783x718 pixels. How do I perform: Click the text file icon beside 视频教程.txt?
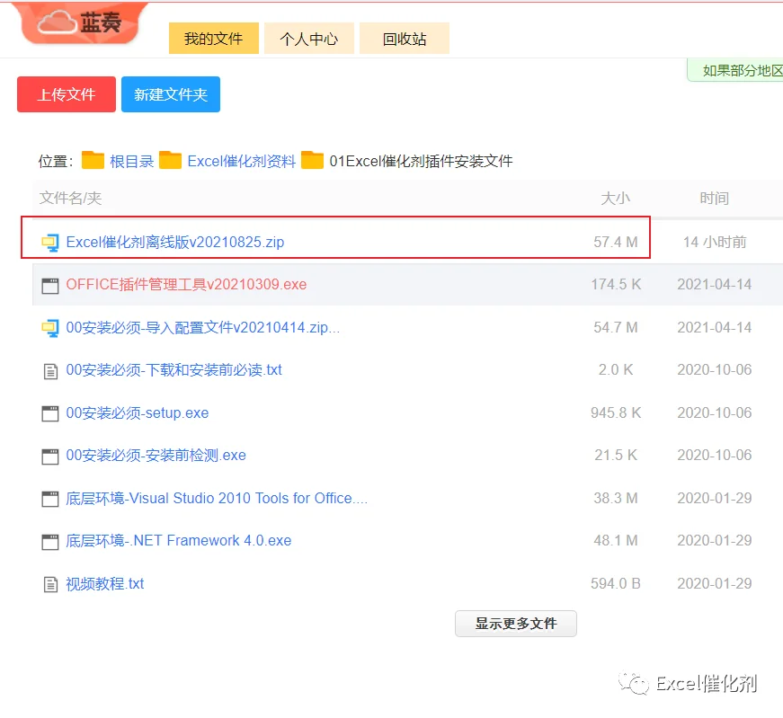tap(50, 584)
